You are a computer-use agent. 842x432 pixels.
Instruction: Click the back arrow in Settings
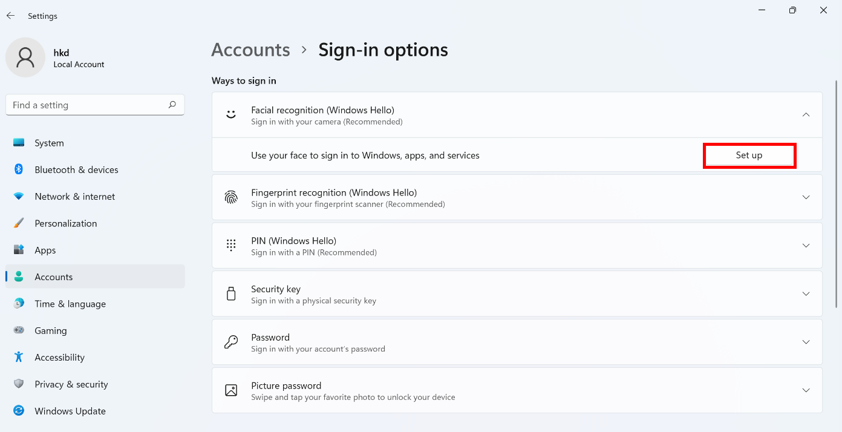point(10,16)
